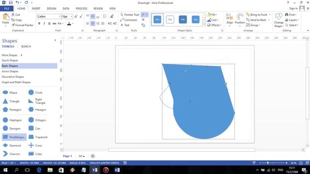Switch to SEARCH in Shapes pane
The height and width of the screenshot is (174, 310).
tap(26, 46)
